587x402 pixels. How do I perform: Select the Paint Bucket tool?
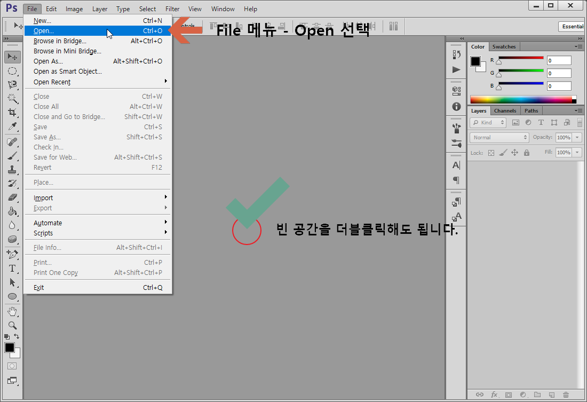12,211
